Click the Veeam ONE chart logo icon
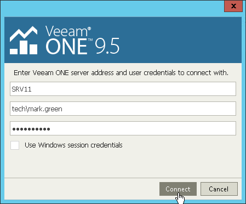This screenshot has height=204, width=246. click(x=24, y=40)
